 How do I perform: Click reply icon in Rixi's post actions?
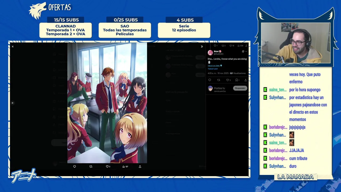210,80
